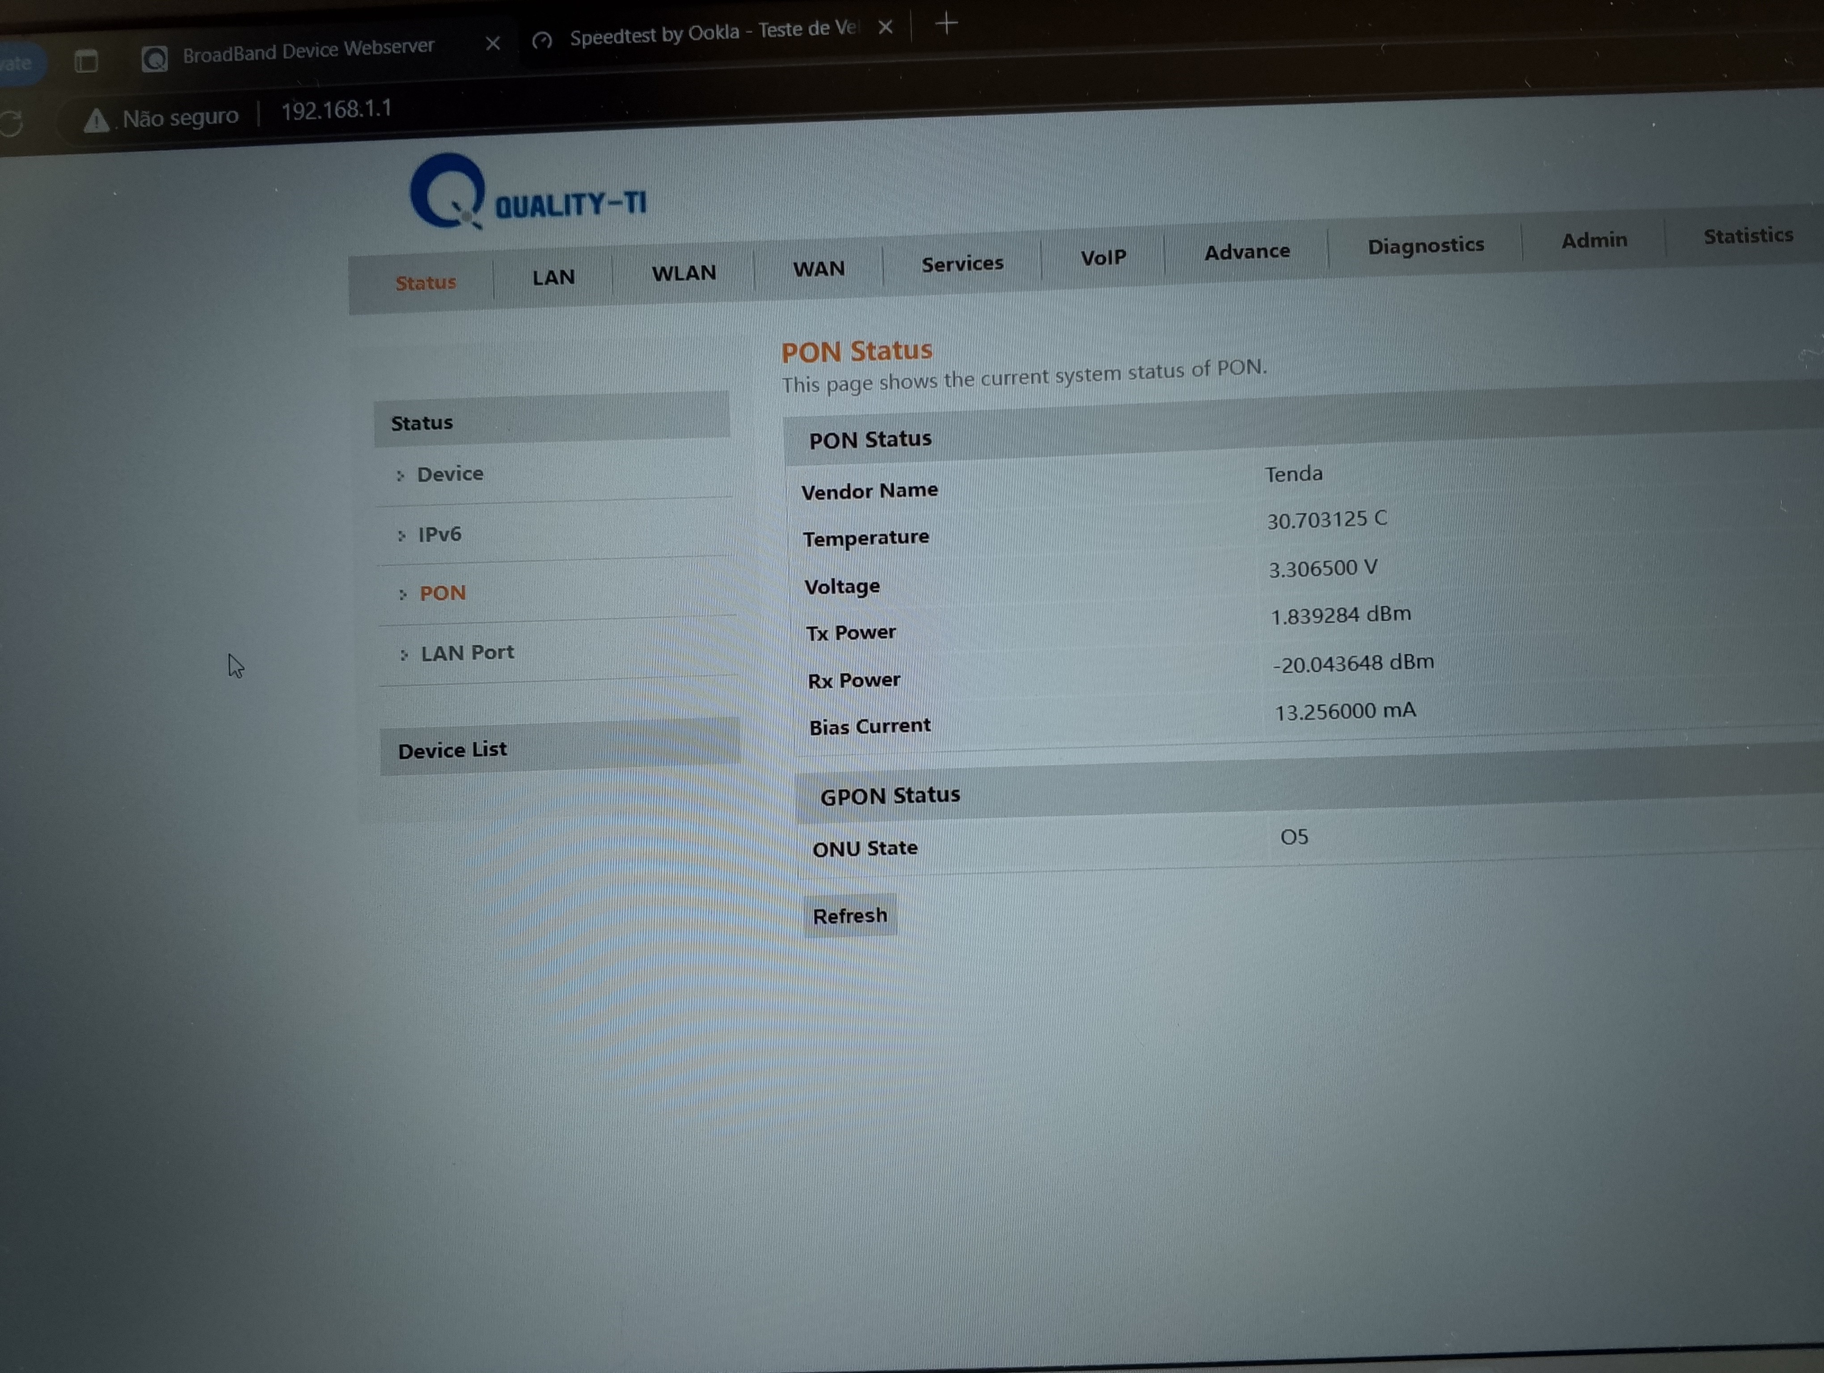Expand the Device sidebar item
1824x1373 pixels.
pos(449,474)
